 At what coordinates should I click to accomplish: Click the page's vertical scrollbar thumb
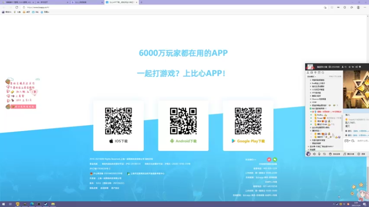(368, 178)
